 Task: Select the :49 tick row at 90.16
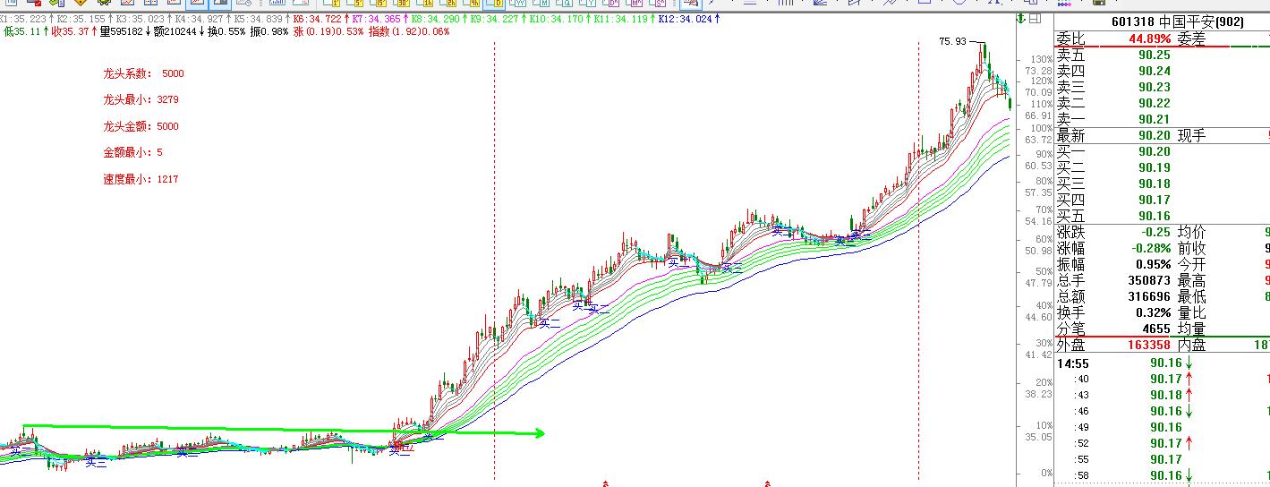click(x=1162, y=427)
